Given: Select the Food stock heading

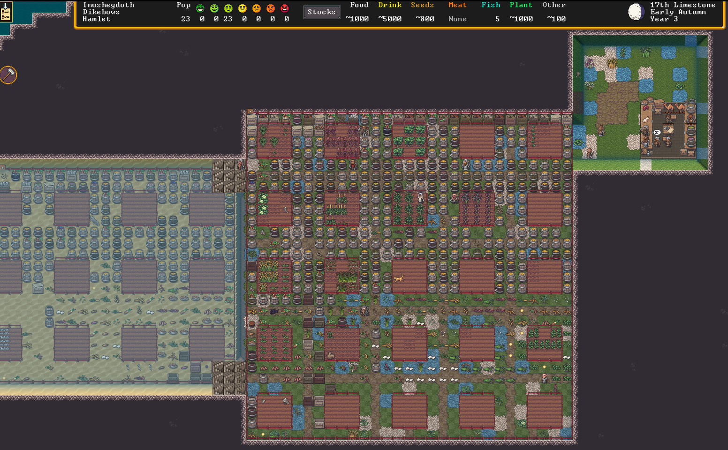Looking at the screenshot, I should pos(359,5).
